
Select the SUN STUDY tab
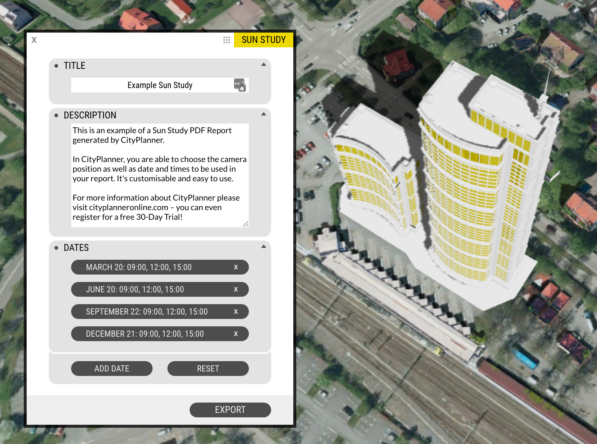click(x=263, y=40)
